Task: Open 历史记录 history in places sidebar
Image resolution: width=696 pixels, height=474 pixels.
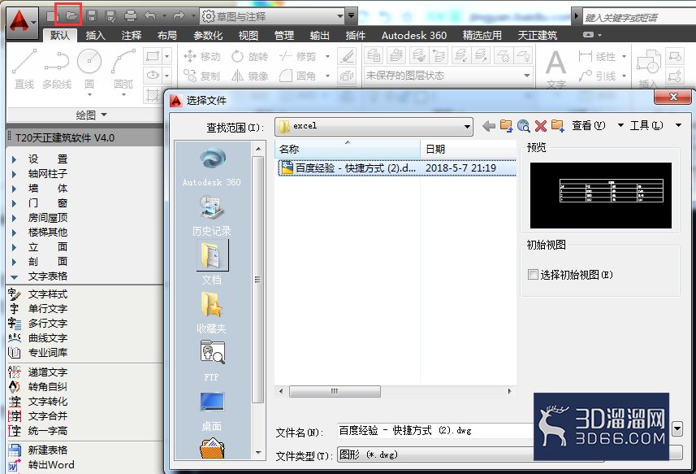Action: coord(212,217)
